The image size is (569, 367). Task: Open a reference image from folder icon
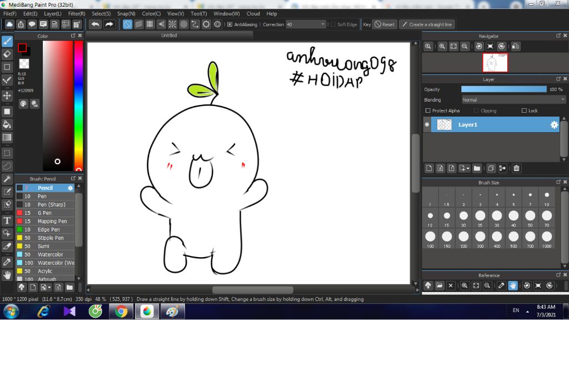click(440, 286)
